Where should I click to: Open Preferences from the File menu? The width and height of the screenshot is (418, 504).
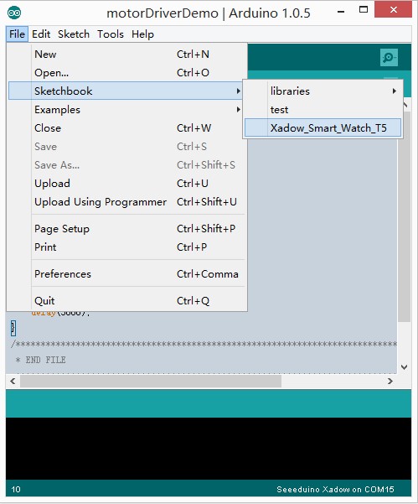coord(127,274)
